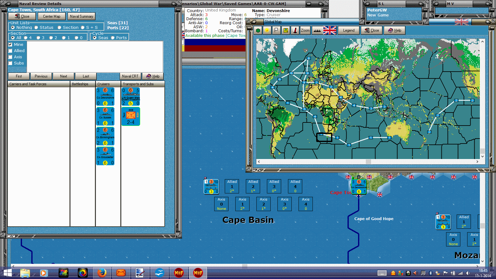Image resolution: width=496 pixels, height=279 pixels.
Task: Click the weather sun icon in Global Map toolbar
Action: pyautogui.click(x=267, y=30)
